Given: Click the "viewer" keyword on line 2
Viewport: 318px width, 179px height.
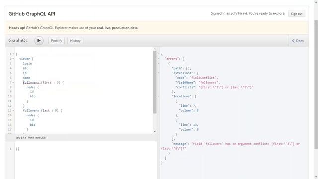Looking at the screenshot, I should (25, 59).
